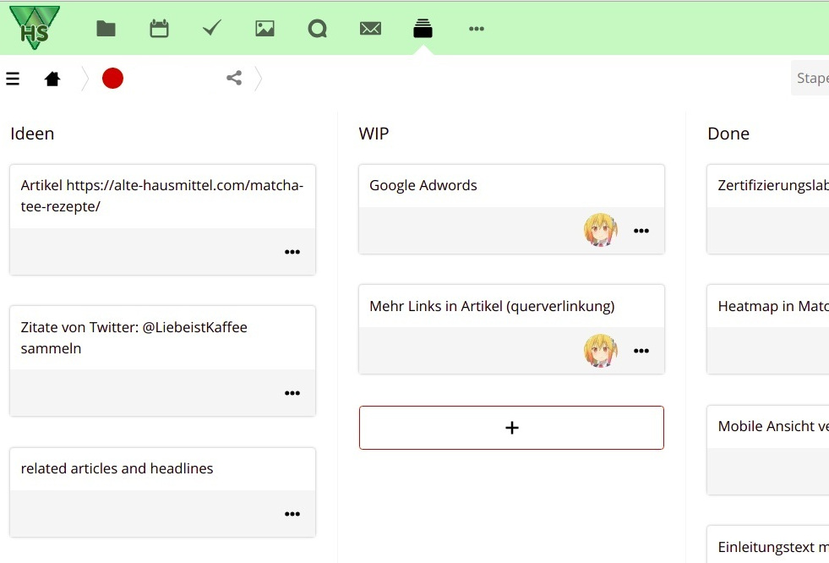
Task: Open options for Mehr Links card
Action: [641, 351]
